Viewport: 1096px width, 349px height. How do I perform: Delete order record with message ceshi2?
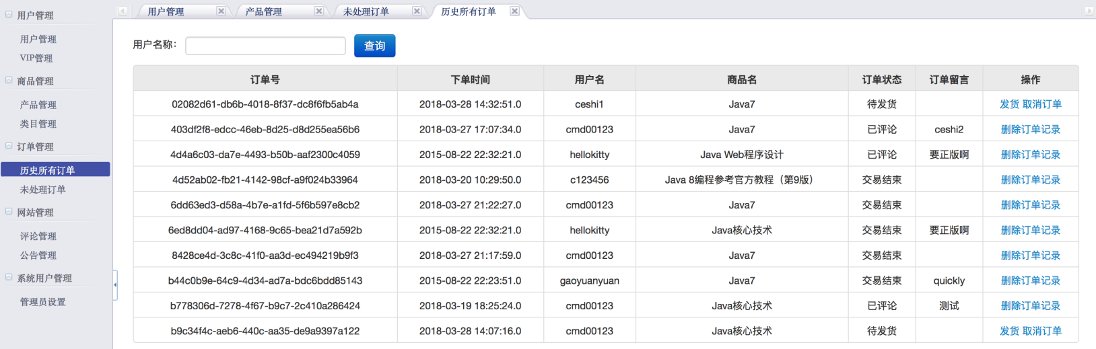click(x=1031, y=129)
